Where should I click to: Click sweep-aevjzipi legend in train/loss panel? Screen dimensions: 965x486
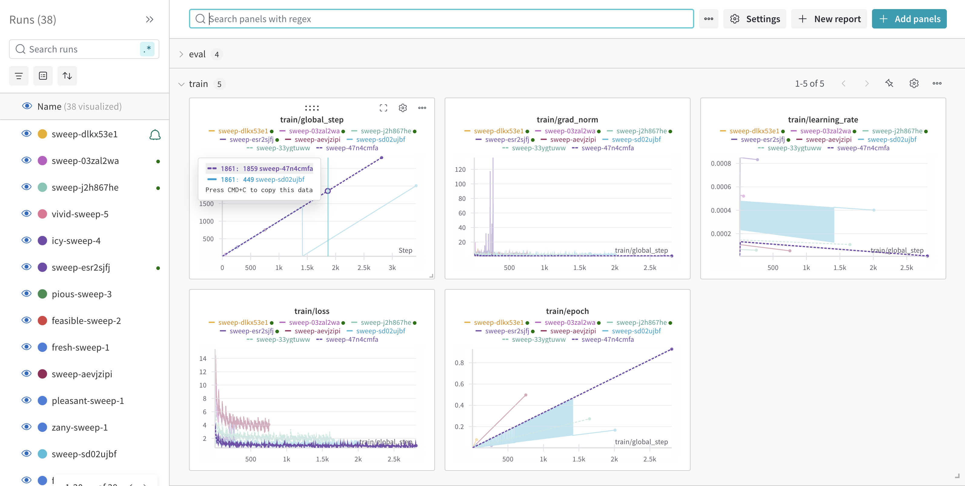pos(317,331)
